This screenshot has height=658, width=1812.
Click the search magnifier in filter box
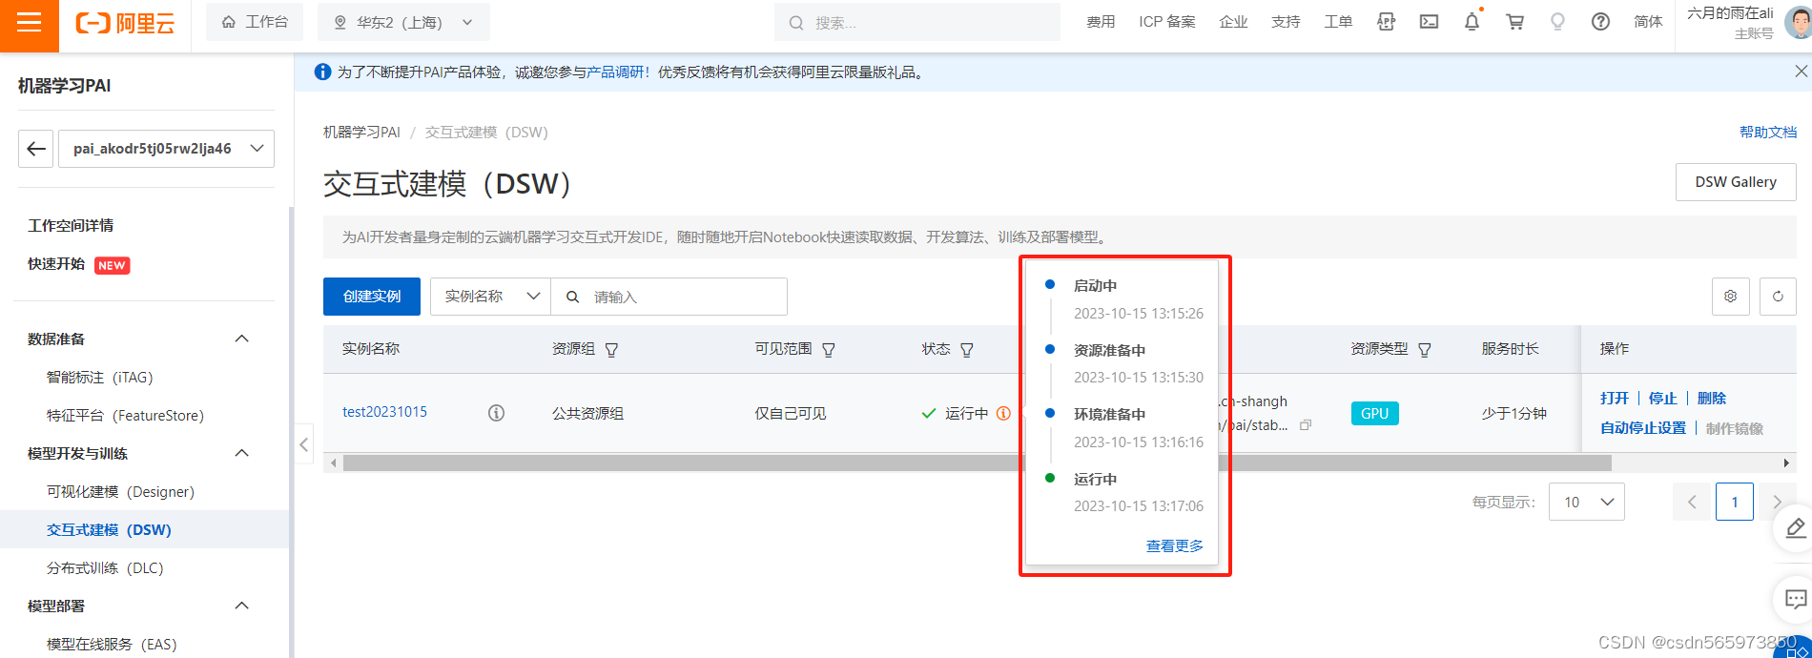pos(572,297)
